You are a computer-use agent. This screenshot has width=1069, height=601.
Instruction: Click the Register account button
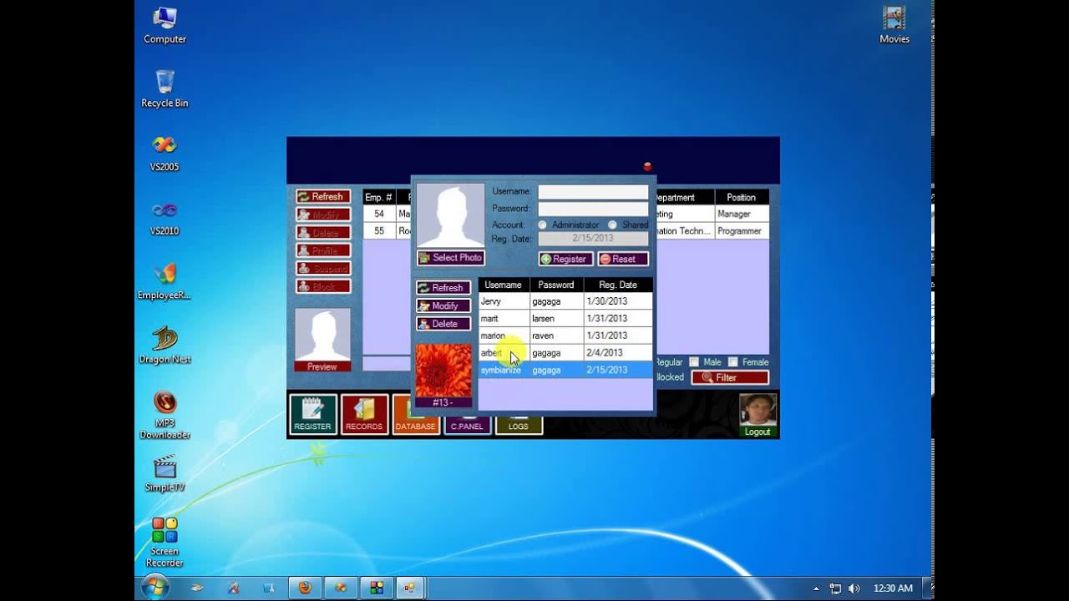[565, 259]
